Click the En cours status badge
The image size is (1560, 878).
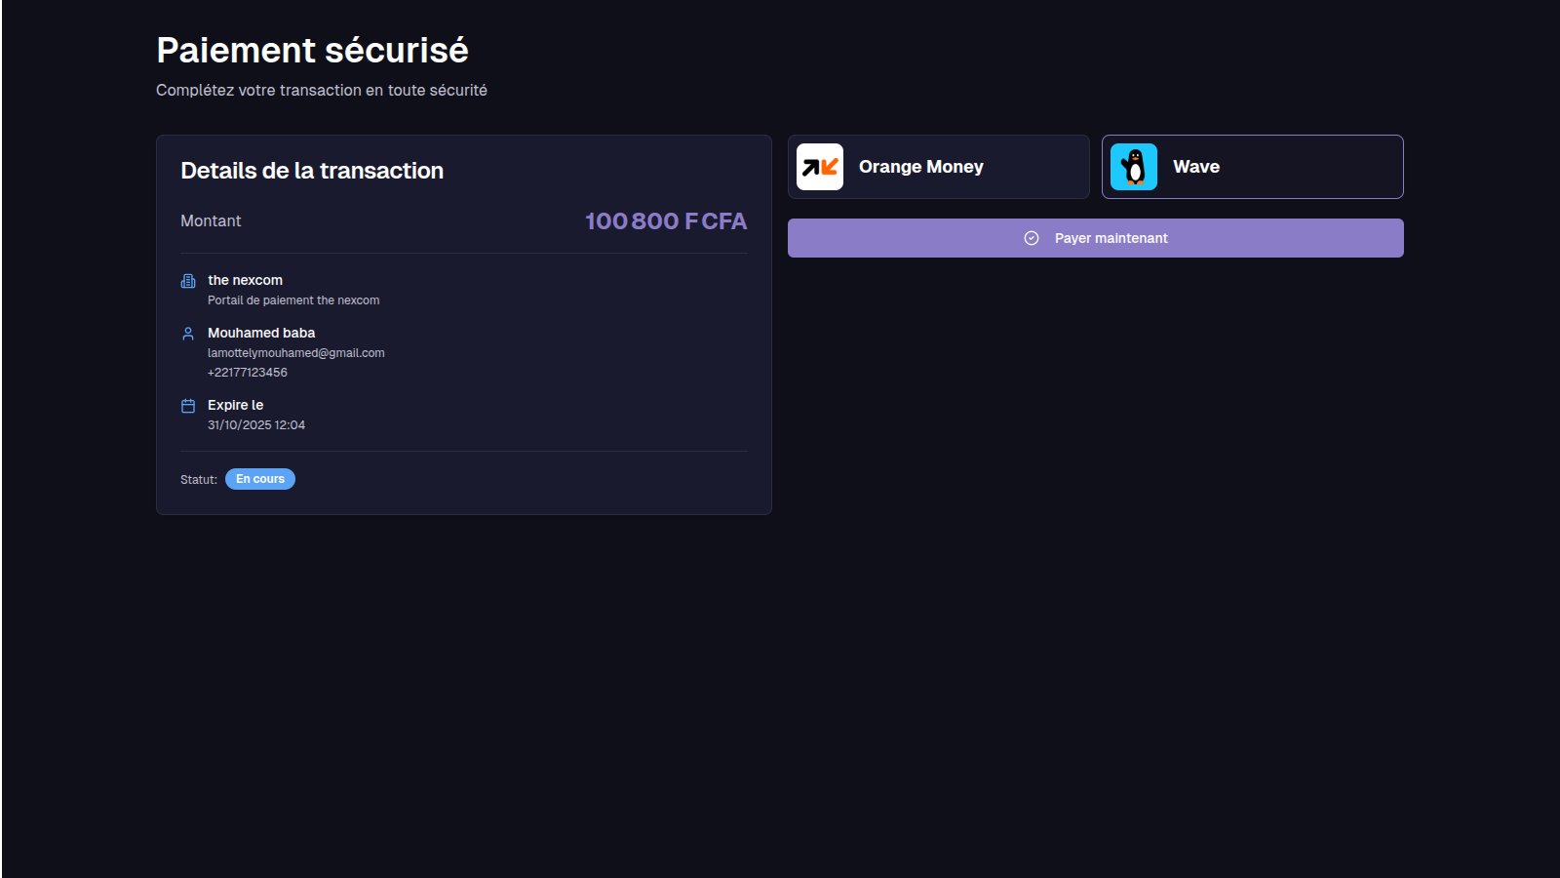260,479
